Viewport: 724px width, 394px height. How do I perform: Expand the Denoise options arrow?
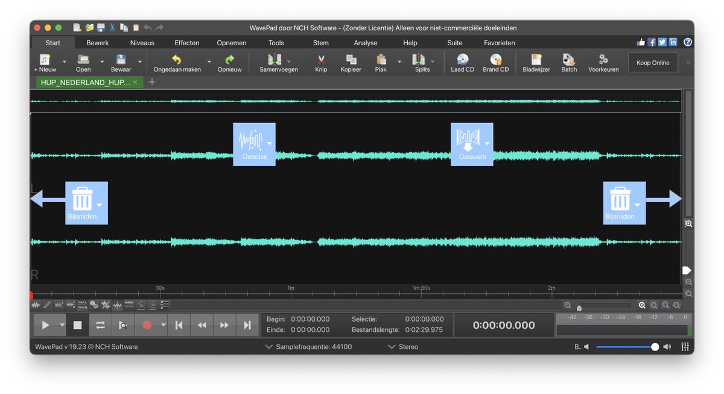tap(270, 144)
